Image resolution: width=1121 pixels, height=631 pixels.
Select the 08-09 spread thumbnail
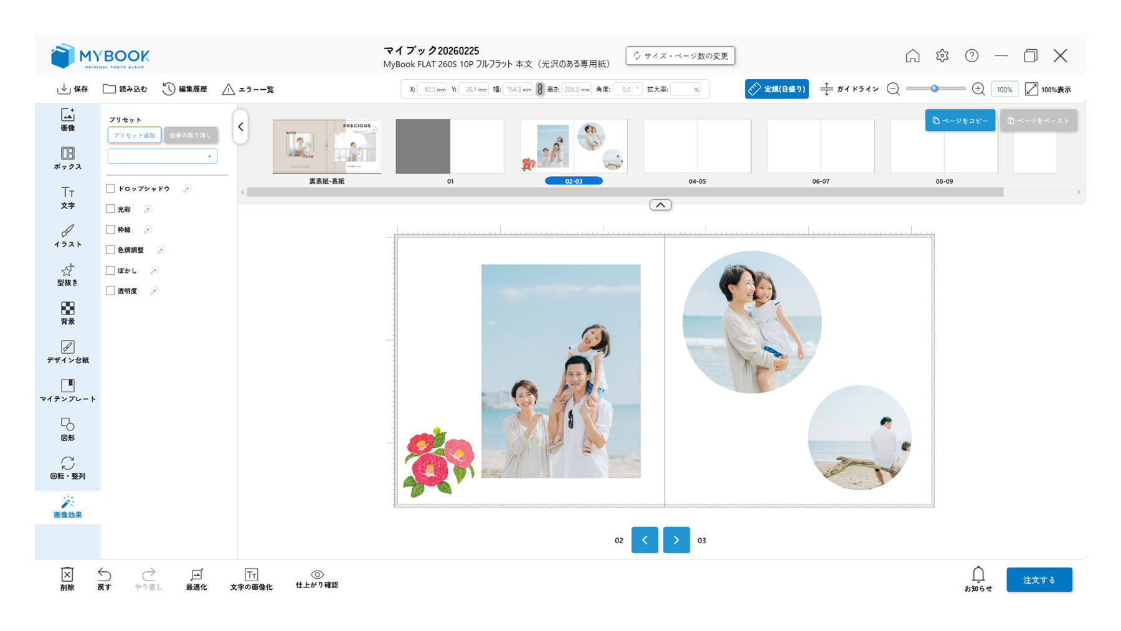[x=944, y=146]
